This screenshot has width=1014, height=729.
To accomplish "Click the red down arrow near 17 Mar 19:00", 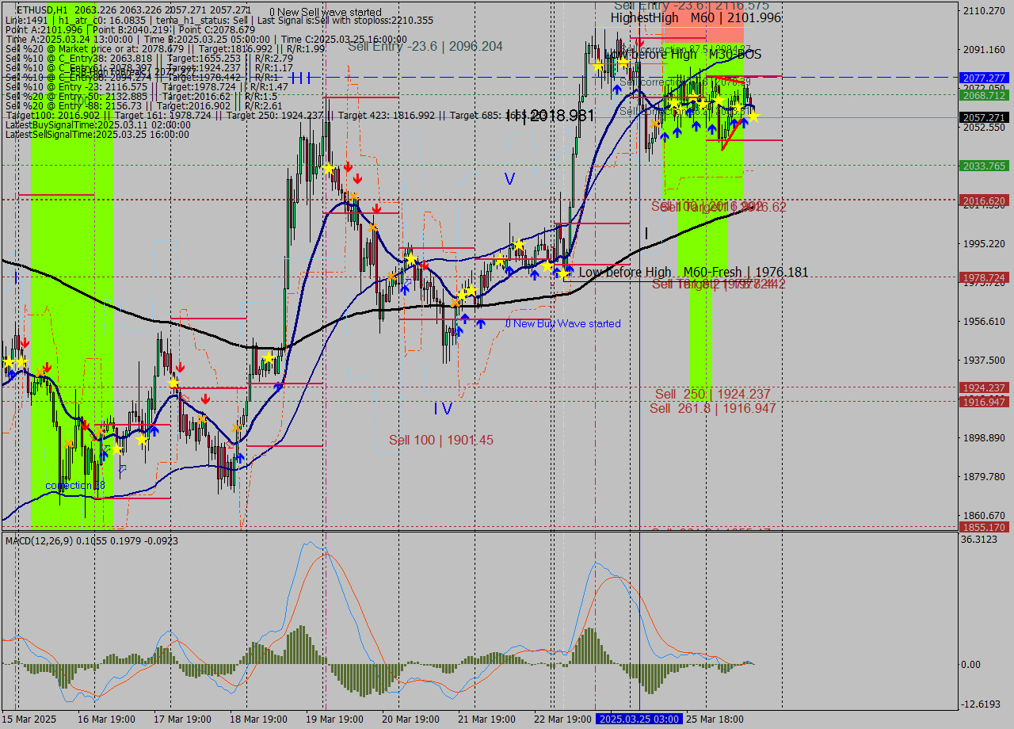I will point(180,368).
